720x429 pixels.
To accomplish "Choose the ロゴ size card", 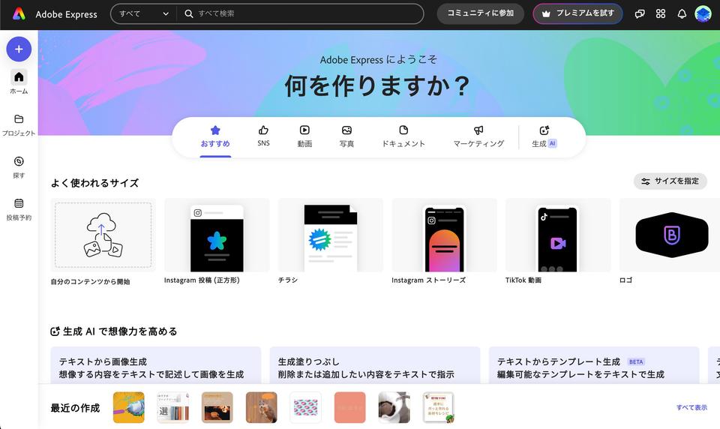I will coord(670,241).
